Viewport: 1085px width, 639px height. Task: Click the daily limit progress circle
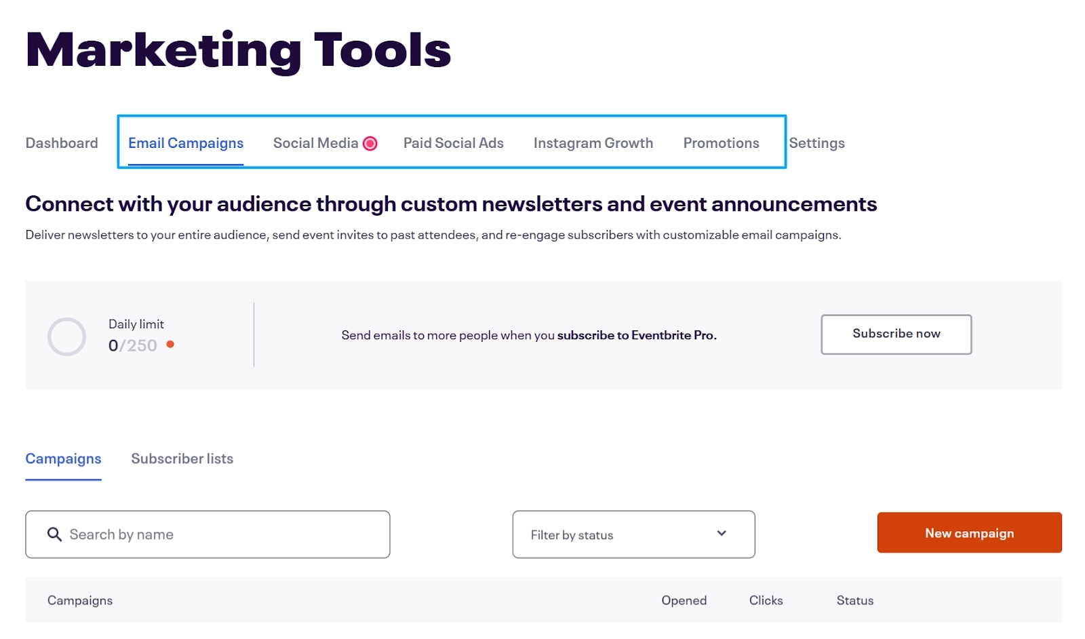[x=66, y=336]
